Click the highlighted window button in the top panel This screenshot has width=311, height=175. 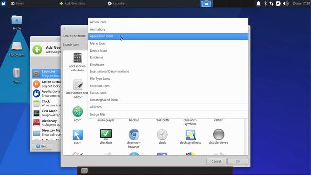point(206,4)
